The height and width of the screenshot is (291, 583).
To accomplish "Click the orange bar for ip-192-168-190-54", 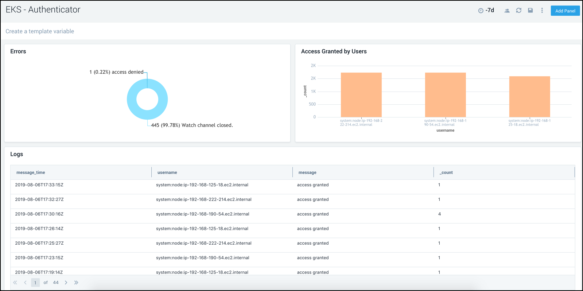I will (445, 95).
